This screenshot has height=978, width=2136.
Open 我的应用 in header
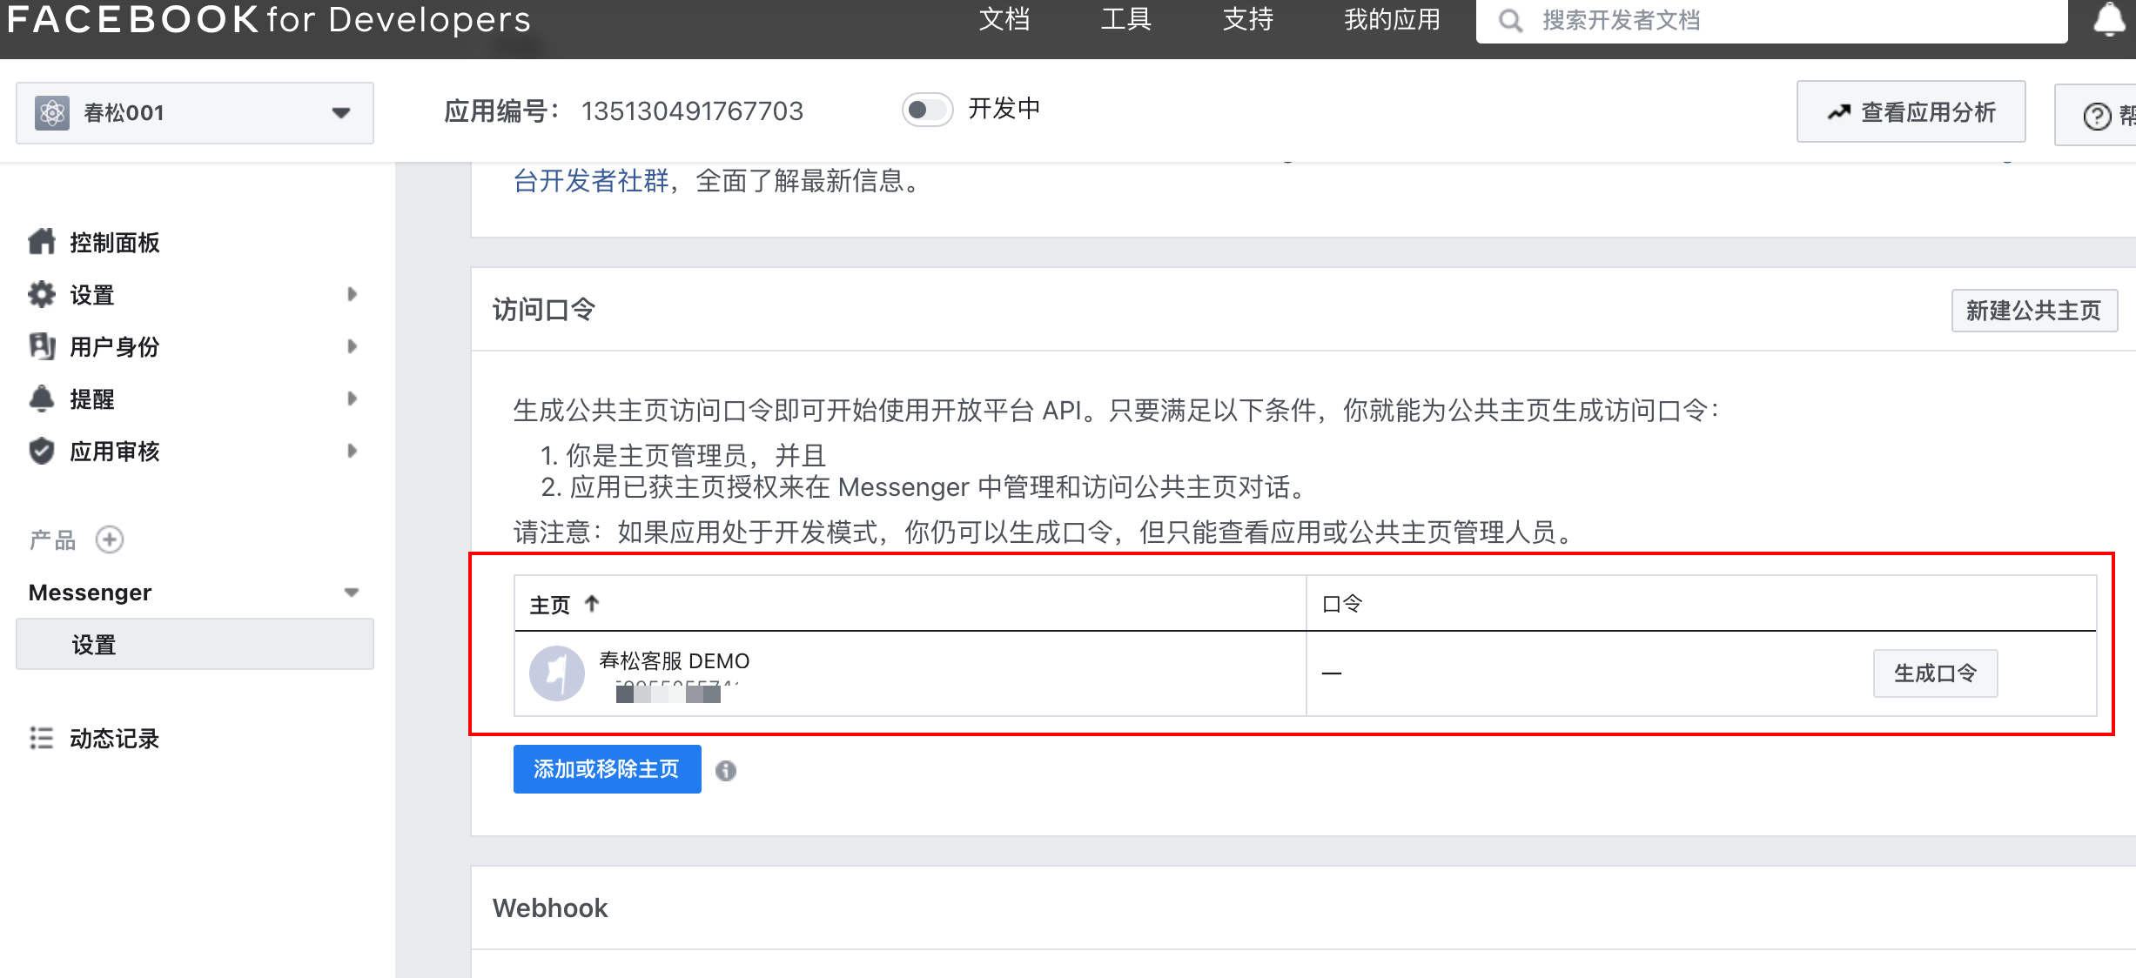pos(1393,19)
